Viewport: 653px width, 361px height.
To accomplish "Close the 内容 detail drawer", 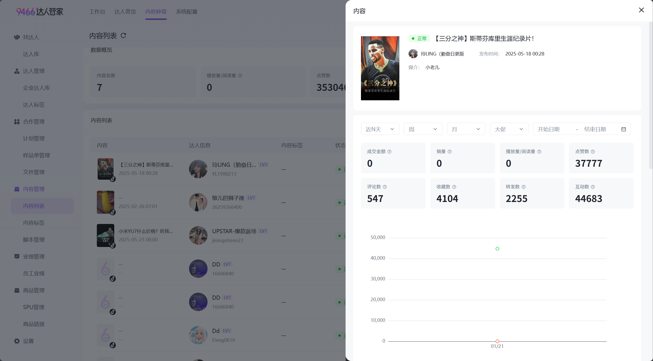I will click(x=641, y=10).
